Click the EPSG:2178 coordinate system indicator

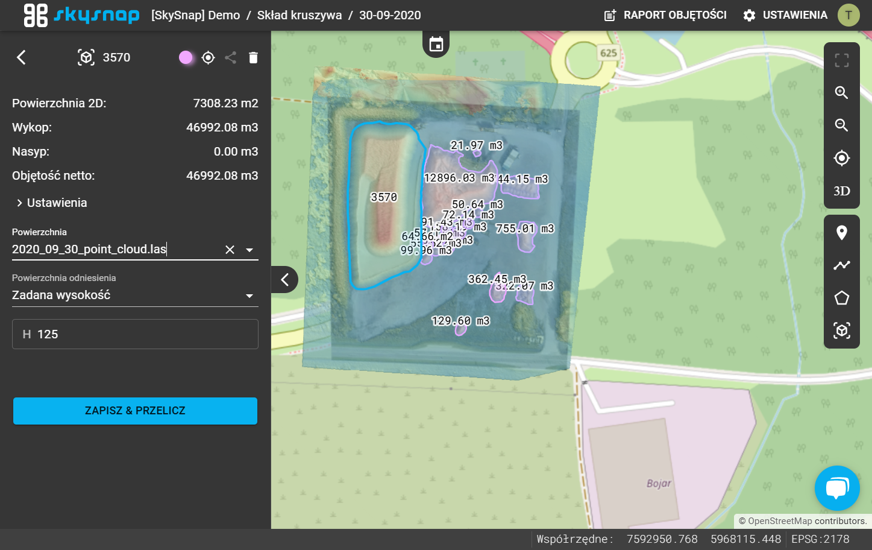[x=820, y=539]
